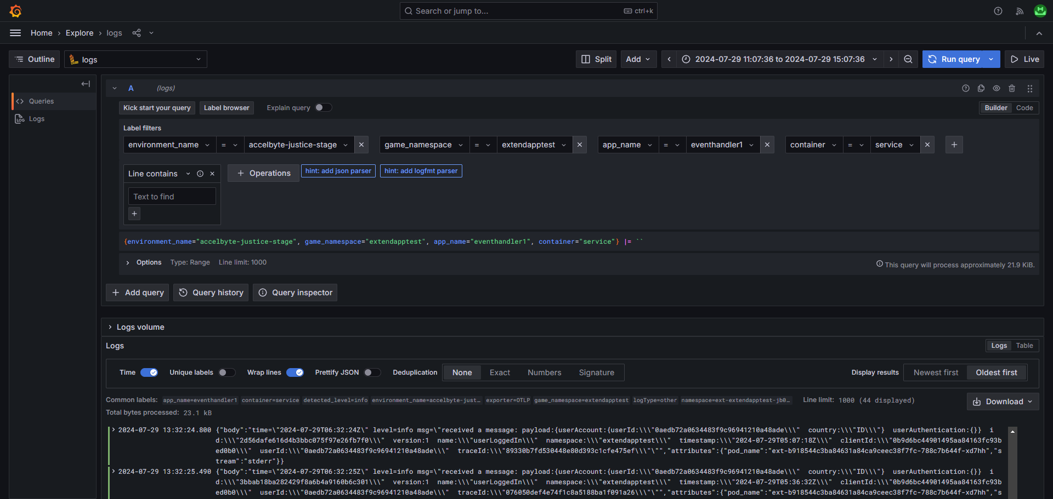Screen dimensions: 1053x499
Task: Open the news feed RSS icon
Action: click(1020, 11)
